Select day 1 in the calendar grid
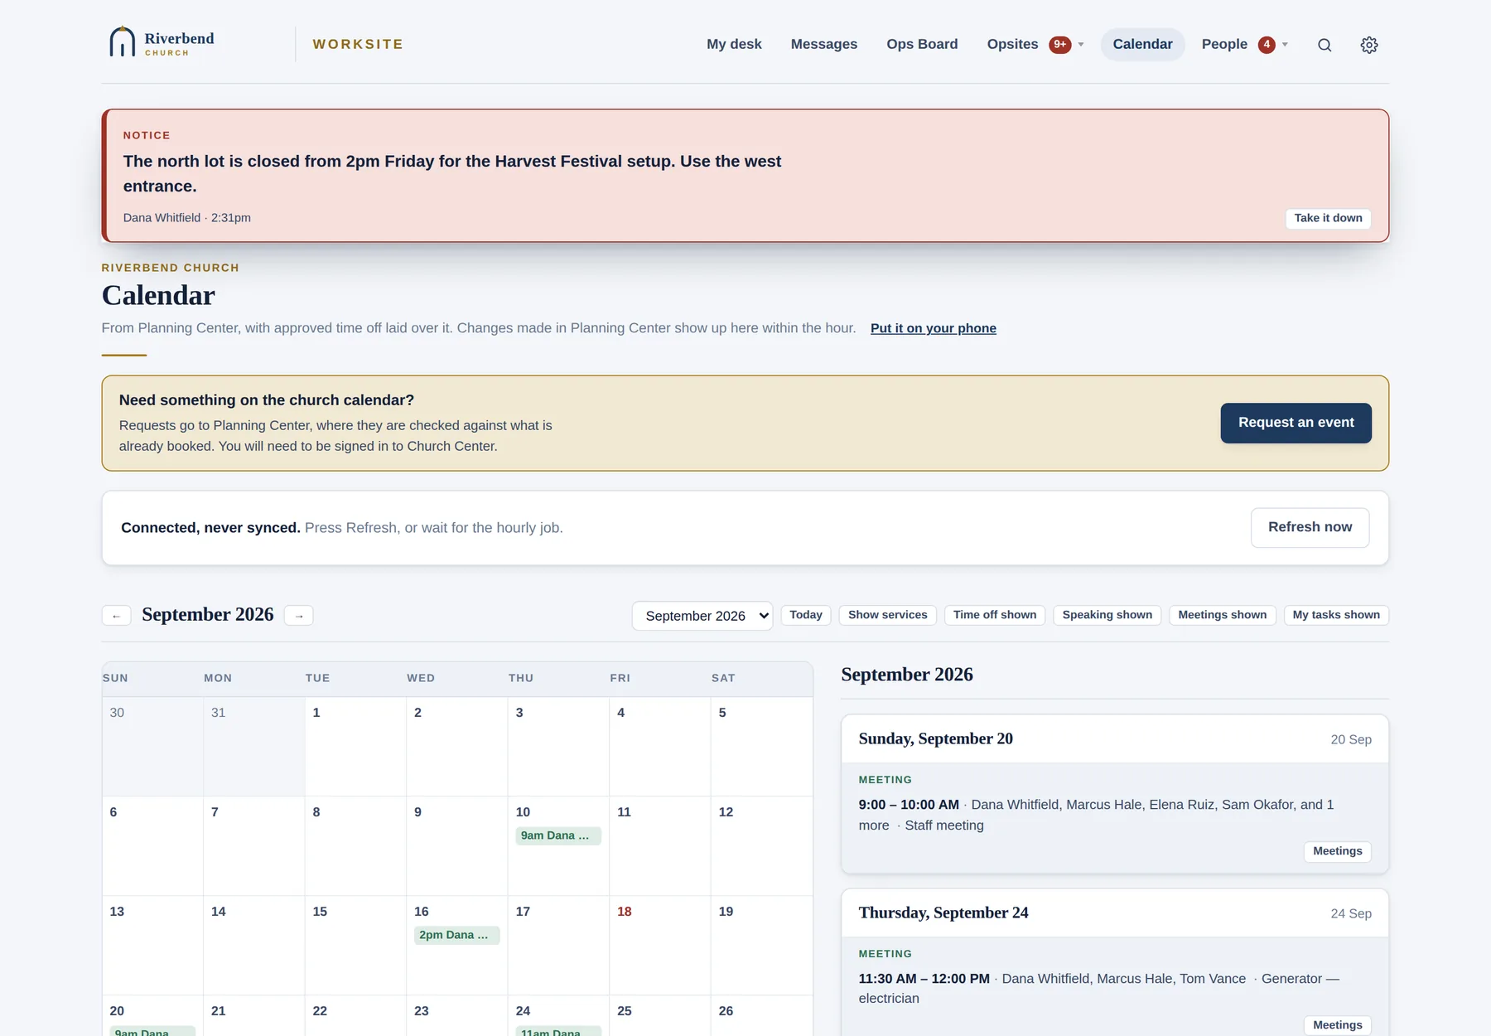The width and height of the screenshot is (1491, 1036). pyautogui.click(x=355, y=746)
